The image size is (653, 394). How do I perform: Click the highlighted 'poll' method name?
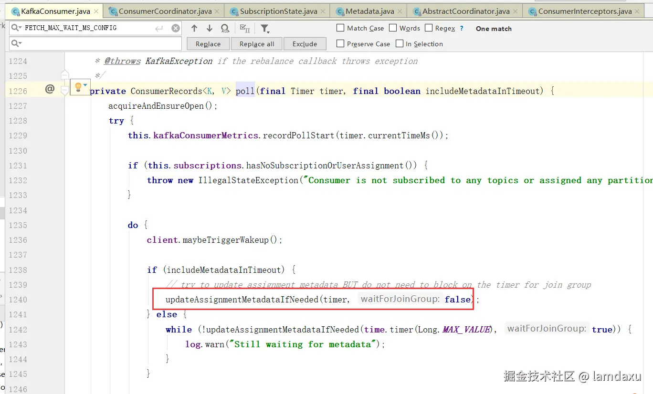(x=245, y=91)
